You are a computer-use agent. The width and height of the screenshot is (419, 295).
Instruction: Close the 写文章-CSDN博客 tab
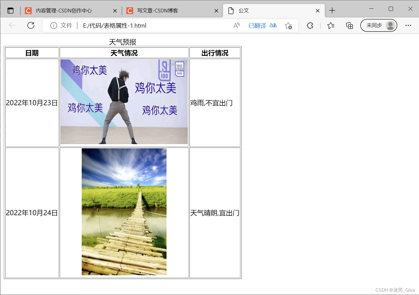pyautogui.click(x=216, y=11)
